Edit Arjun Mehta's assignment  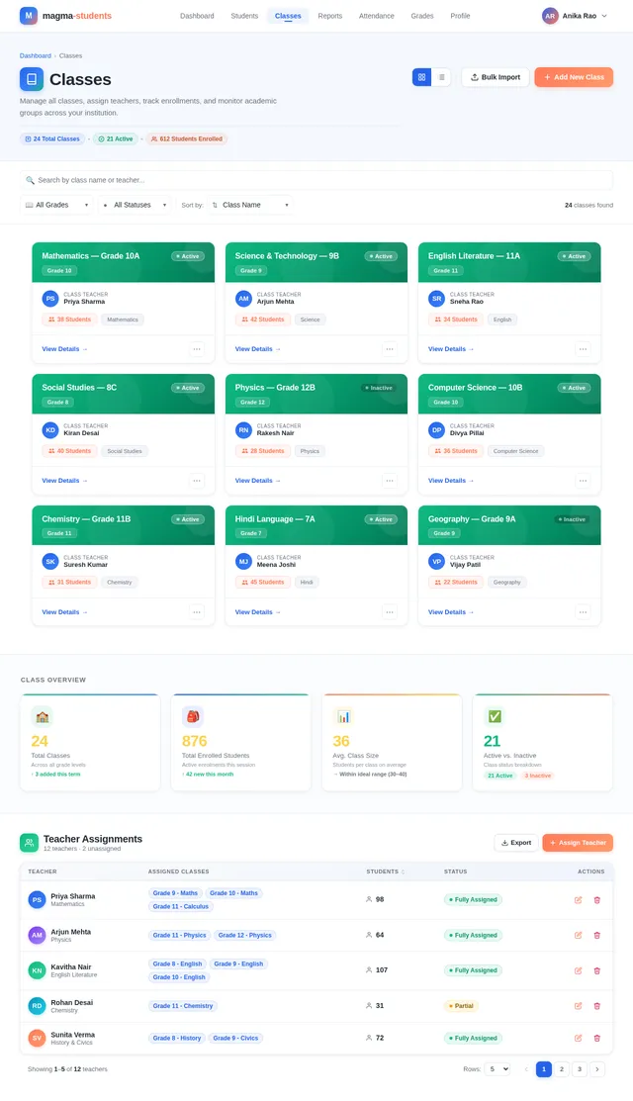(x=579, y=935)
